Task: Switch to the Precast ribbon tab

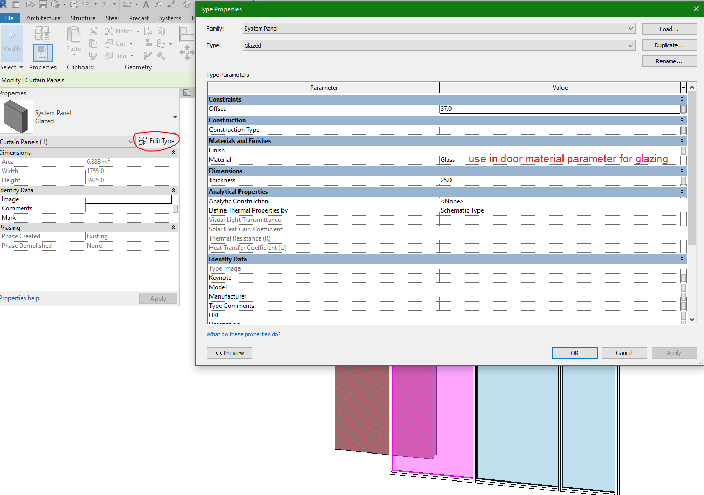Action: coord(138,18)
